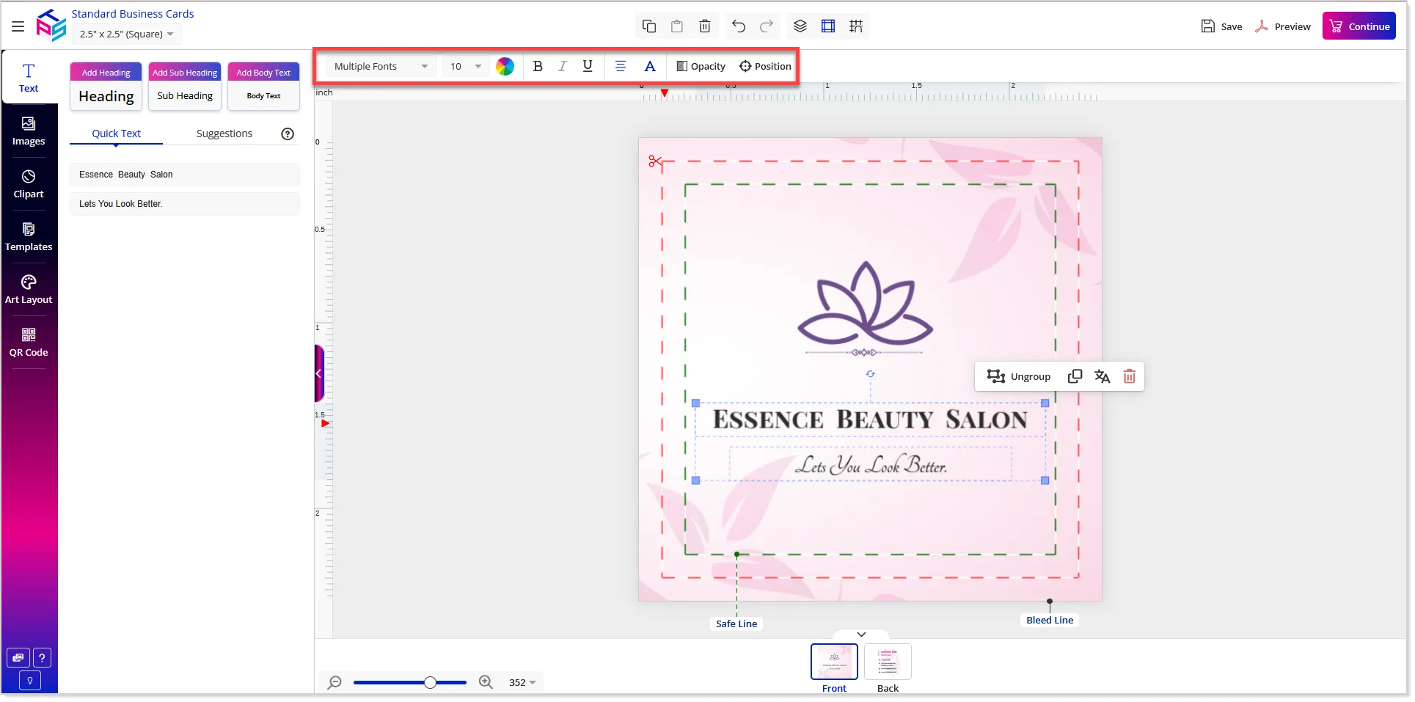This screenshot has width=1415, height=702.
Task: Open the layers icon
Action: point(800,26)
